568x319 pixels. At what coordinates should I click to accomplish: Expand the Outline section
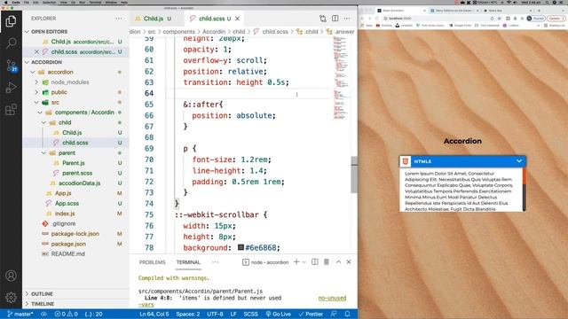27,293
